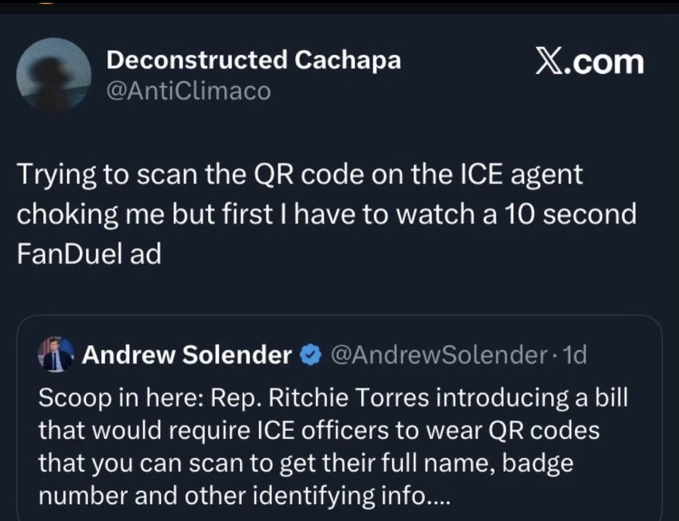Screen dimensions: 679x521
Task: Open the Deconstructed Cachapa display name
Action: pyautogui.click(x=253, y=60)
